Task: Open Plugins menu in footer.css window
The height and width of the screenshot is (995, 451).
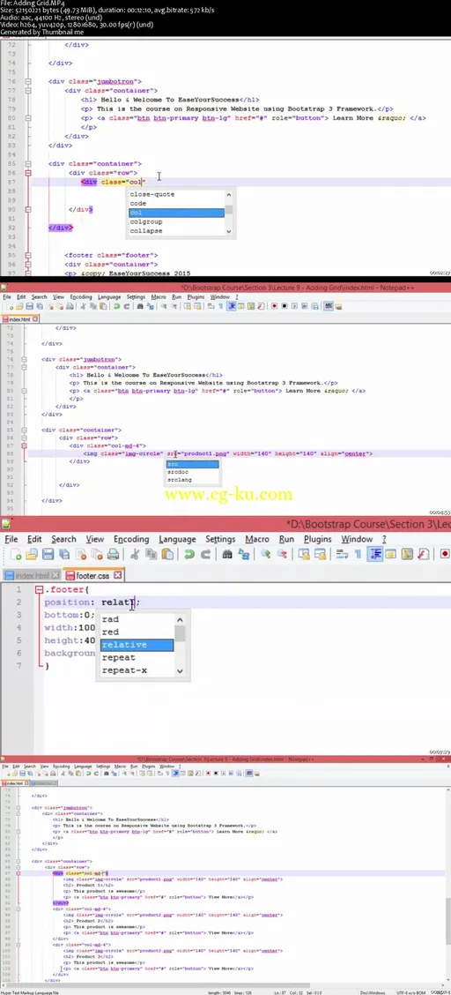Action: pyautogui.click(x=317, y=539)
